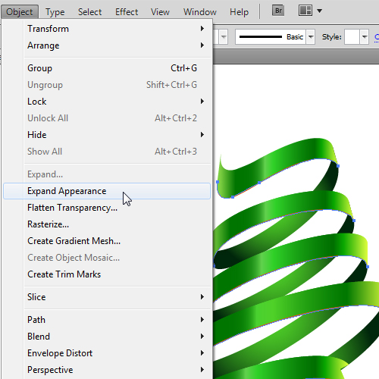379x379 pixels.
Task: Open Adobe Bridge via Br icon
Action: point(278,11)
